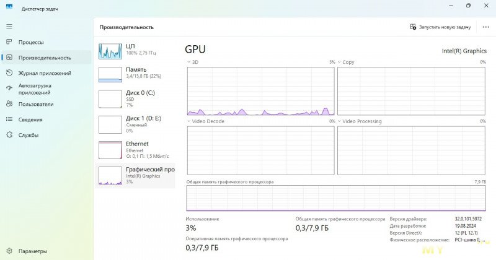This screenshot has height=260, width=496.
Task: Go to the Пользователи section
Action: coord(35,104)
